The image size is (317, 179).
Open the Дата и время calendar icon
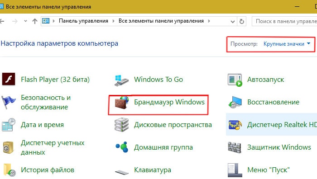click(x=9, y=125)
